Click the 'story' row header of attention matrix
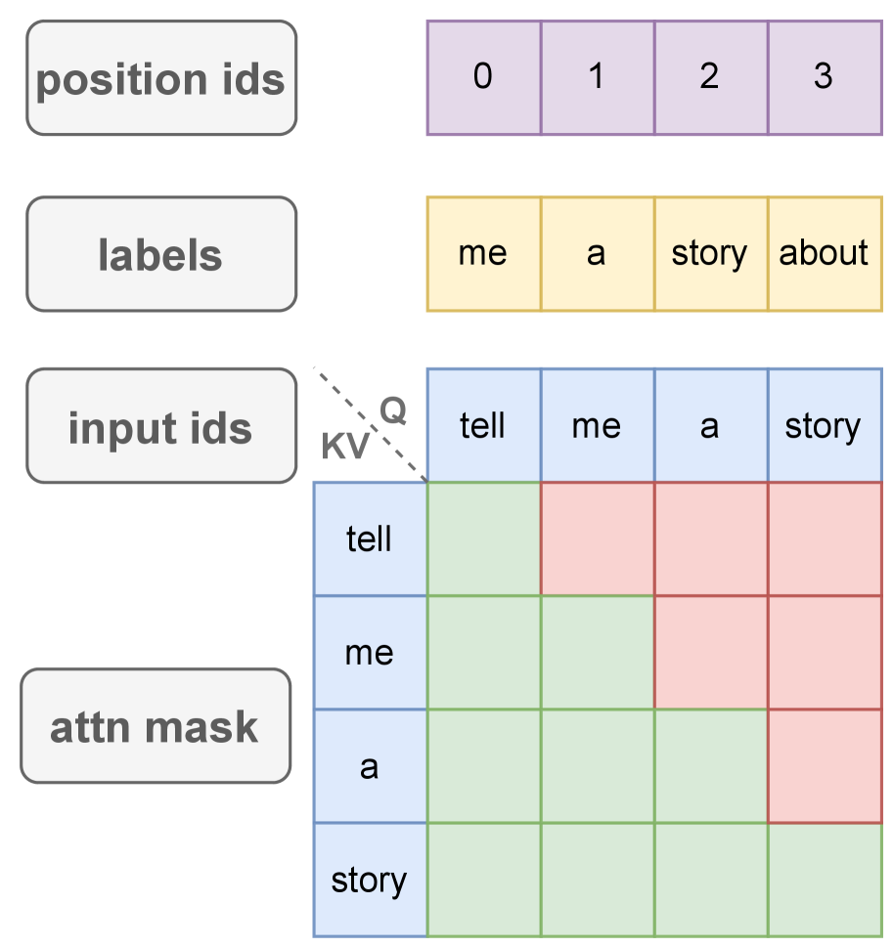 [x=370, y=880]
